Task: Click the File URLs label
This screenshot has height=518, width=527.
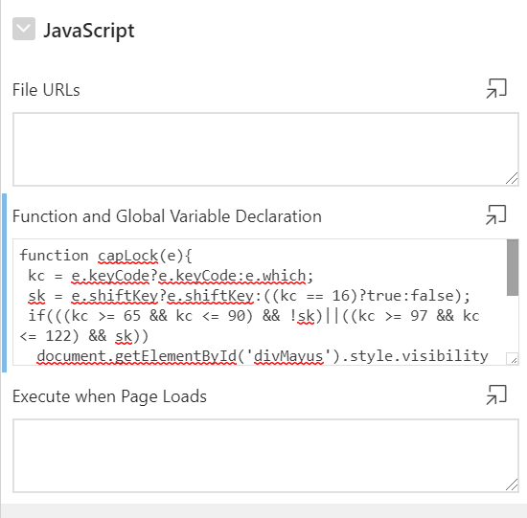Action: point(46,90)
